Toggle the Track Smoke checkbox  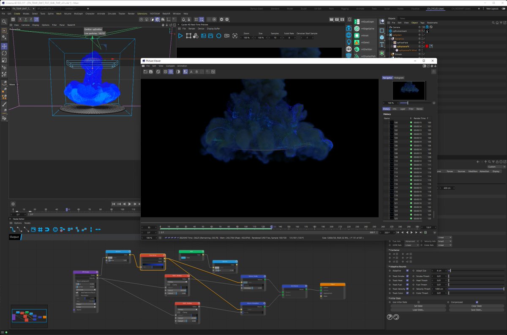(x=407, y=276)
